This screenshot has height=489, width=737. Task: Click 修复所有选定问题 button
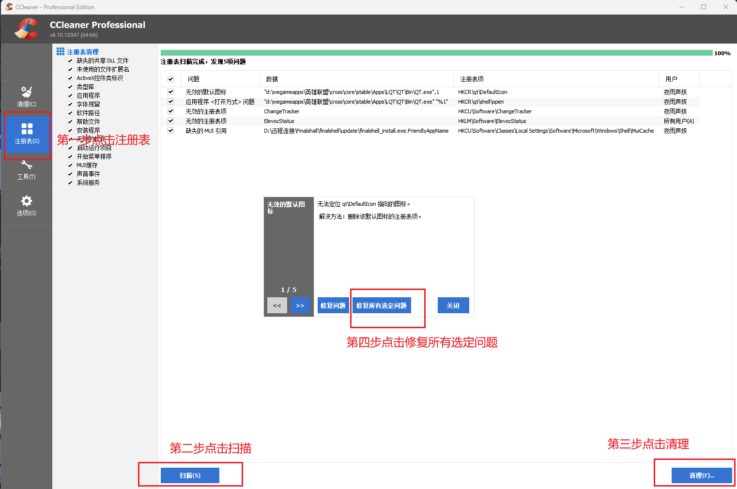(x=382, y=306)
